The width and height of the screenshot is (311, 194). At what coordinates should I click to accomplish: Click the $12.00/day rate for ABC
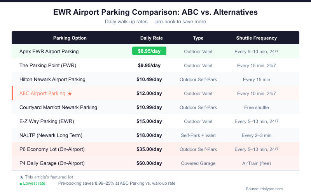pos(149,94)
